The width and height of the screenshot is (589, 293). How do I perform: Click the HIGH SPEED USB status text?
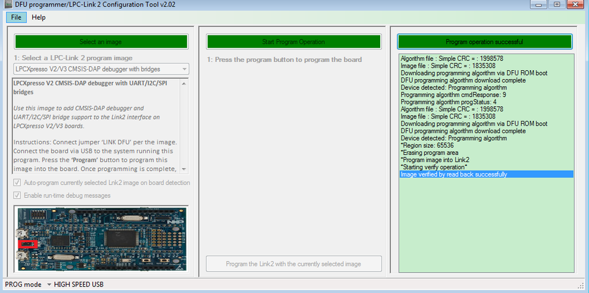pyautogui.click(x=79, y=284)
